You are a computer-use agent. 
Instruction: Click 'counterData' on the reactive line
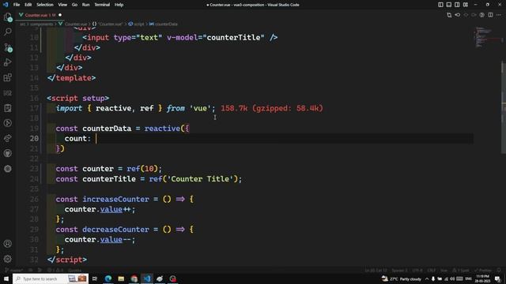coord(107,129)
